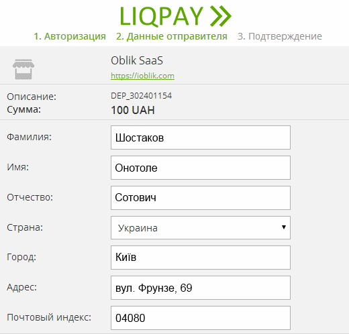
Task: Select step 2 Данные отправителя
Action: tap(172, 36)
